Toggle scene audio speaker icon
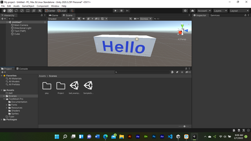The height and width of the screenshot is (141, 251). point(84,19)
